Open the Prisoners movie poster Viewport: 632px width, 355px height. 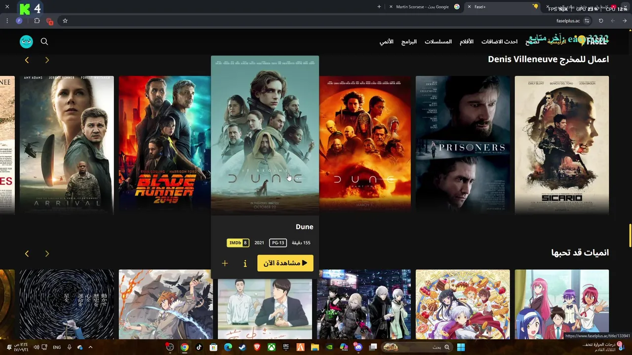[x=463, y=145]
